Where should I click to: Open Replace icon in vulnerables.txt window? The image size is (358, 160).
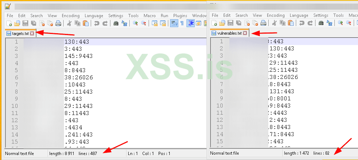click(329, 23)
